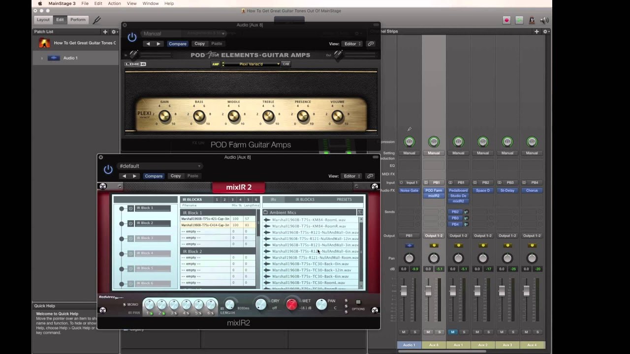Add a channel strip with the plus icon
This screenshot has height=354, width=630.
click(x=536, y=31)
